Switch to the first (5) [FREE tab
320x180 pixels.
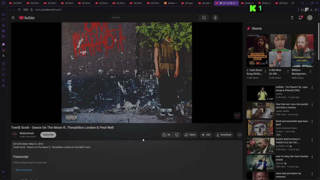point(16,3)
